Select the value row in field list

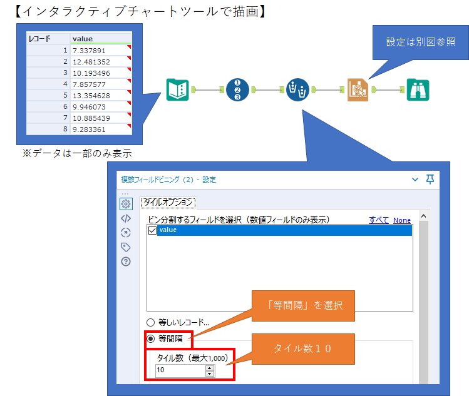284,230
